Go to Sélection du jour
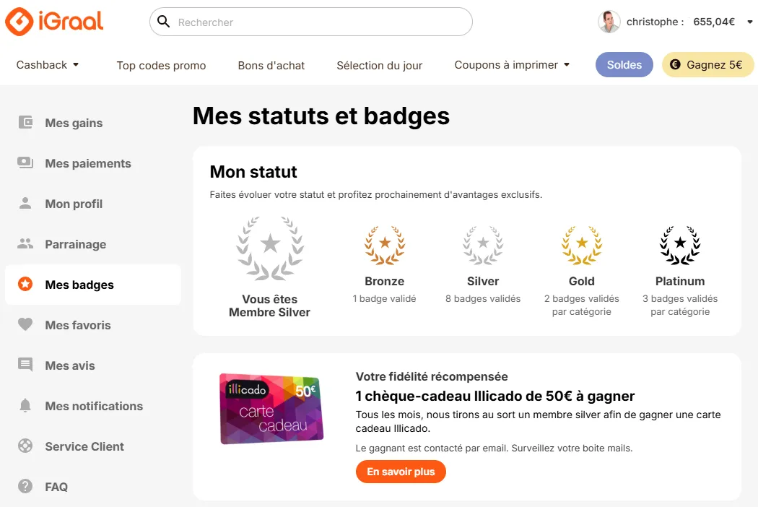The image size is (758, 507). tap(380, 65)
